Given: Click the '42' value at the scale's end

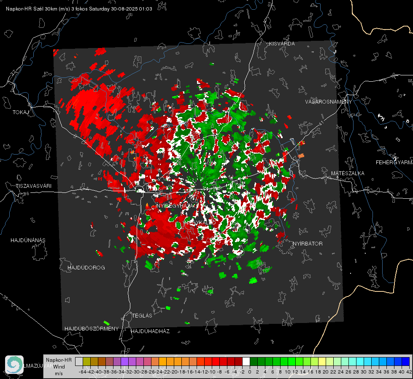Looking at the screenshot, I should click(409, 372).
